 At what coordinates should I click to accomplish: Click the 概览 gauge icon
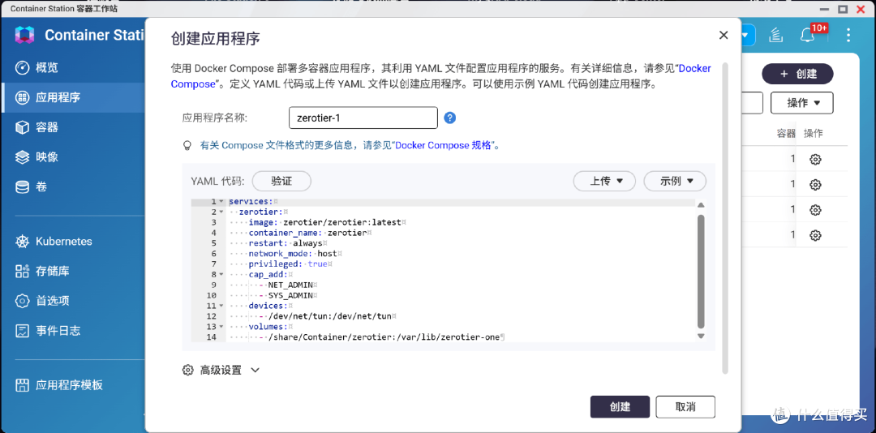tap(22, 68)
